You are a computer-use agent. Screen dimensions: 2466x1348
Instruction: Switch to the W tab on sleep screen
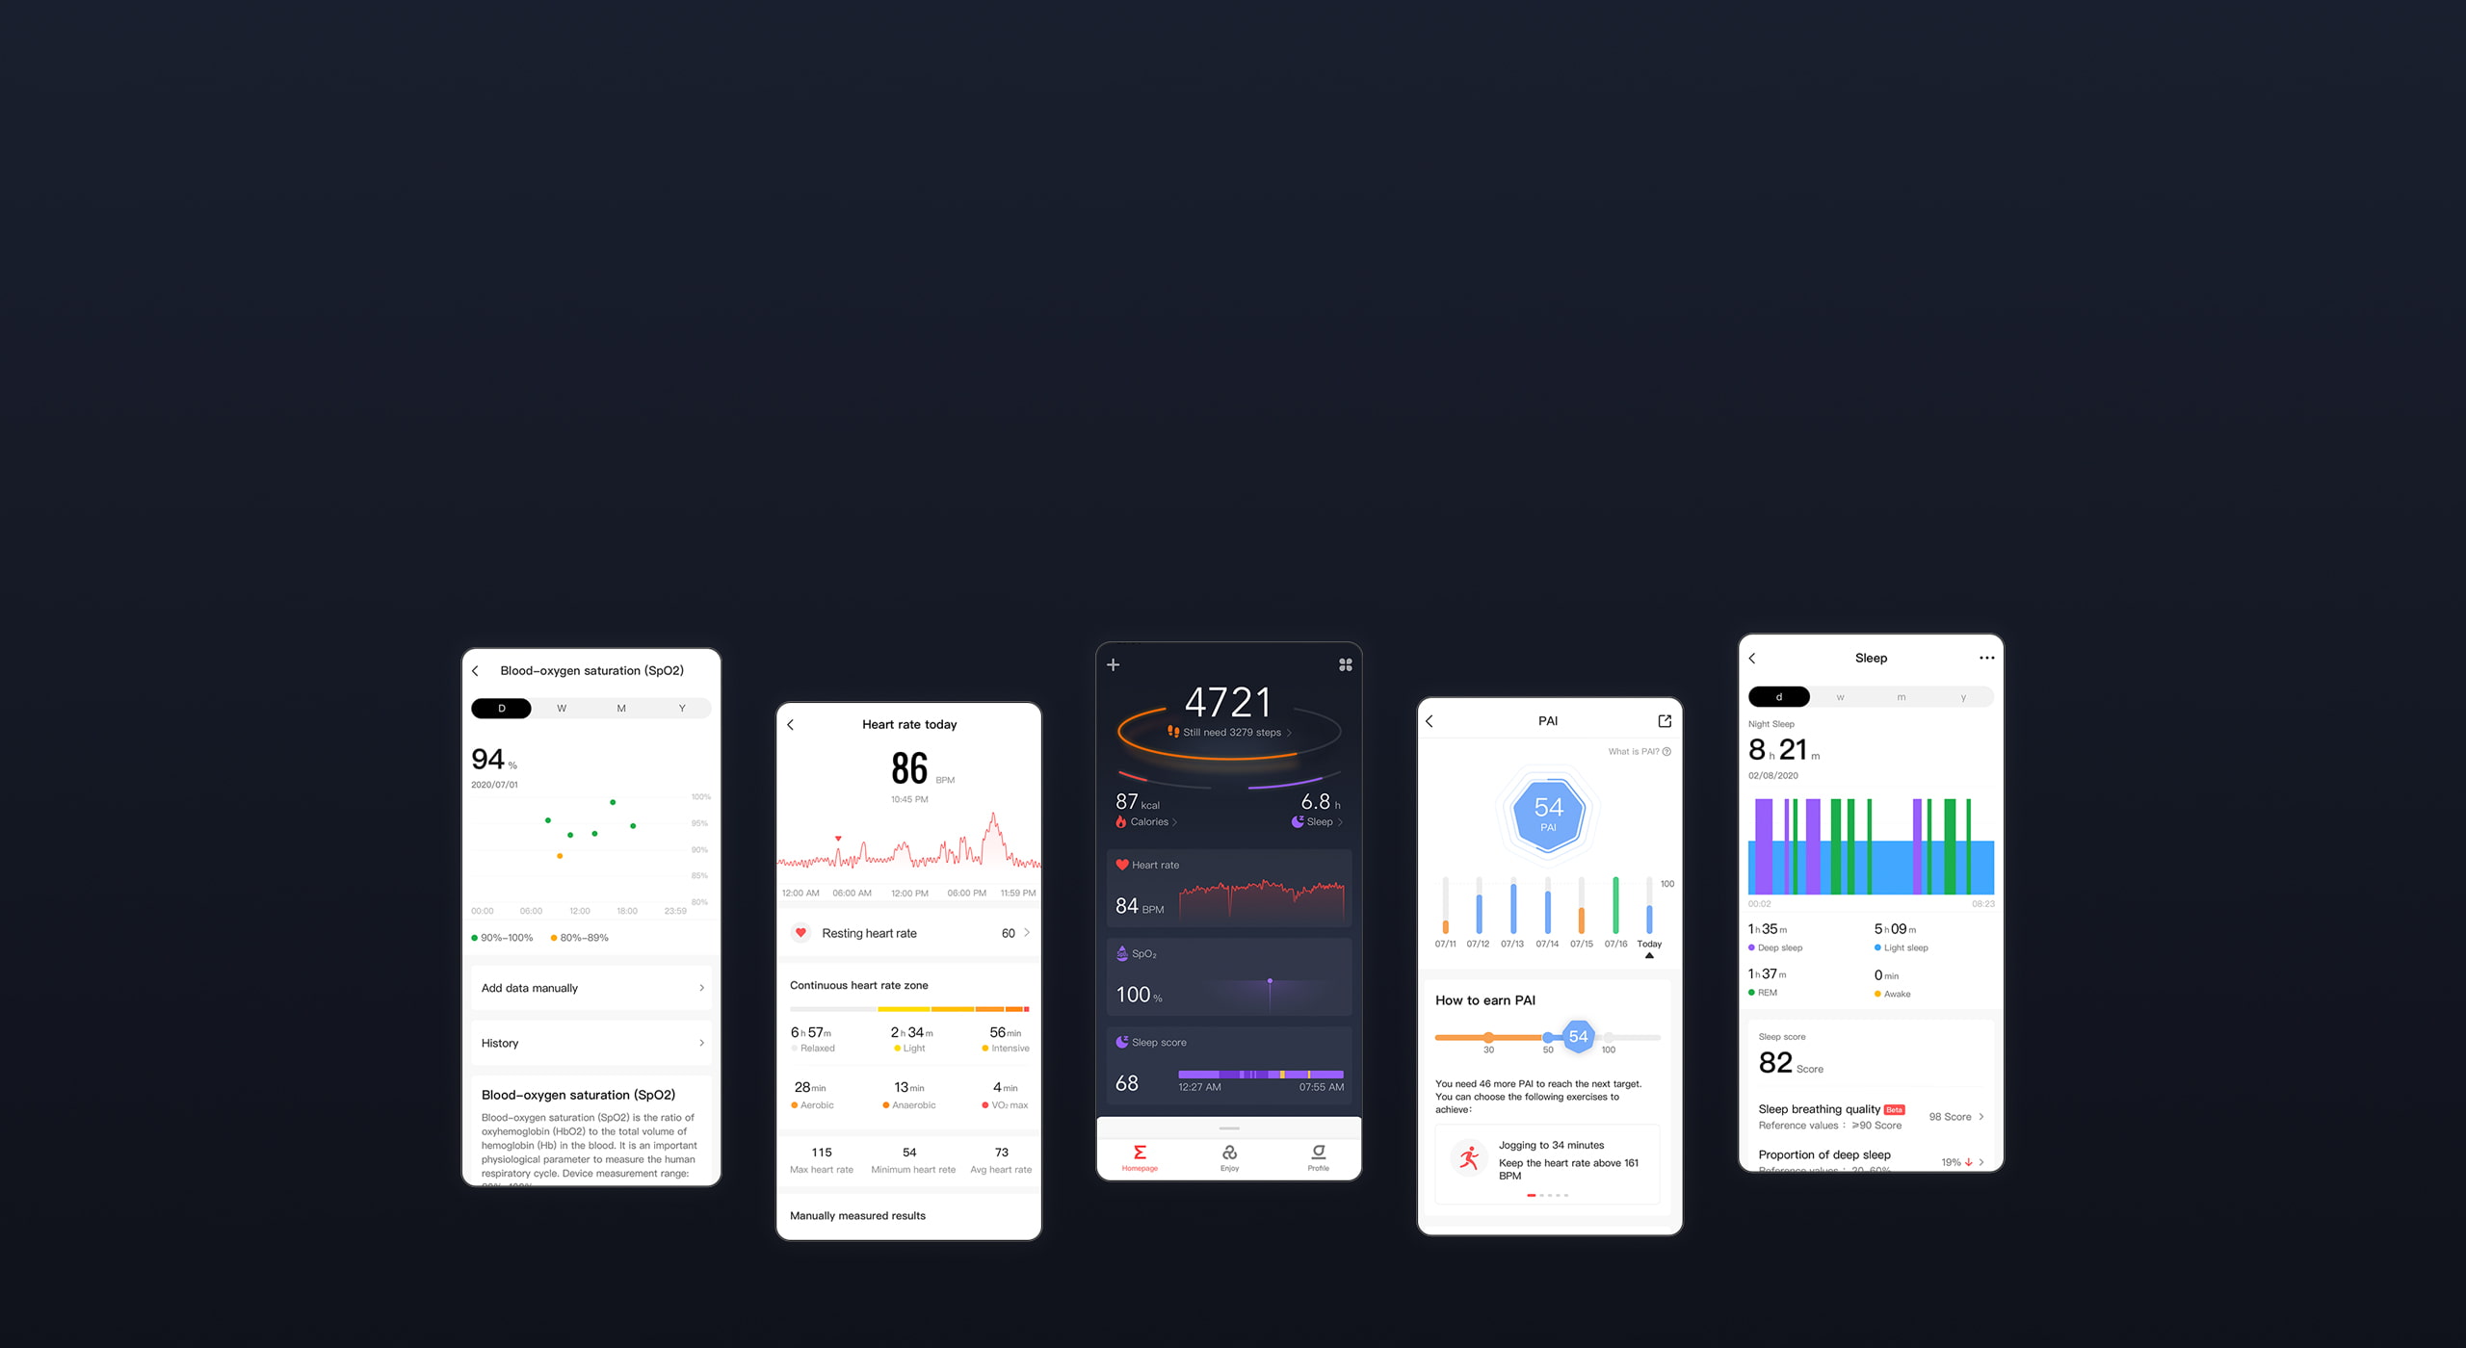[1840, 699]
